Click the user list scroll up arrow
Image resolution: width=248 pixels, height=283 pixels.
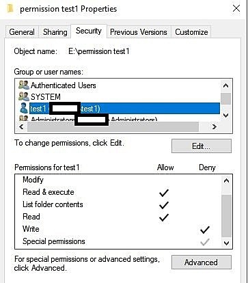pyautogui.click(x=226, y=85)
